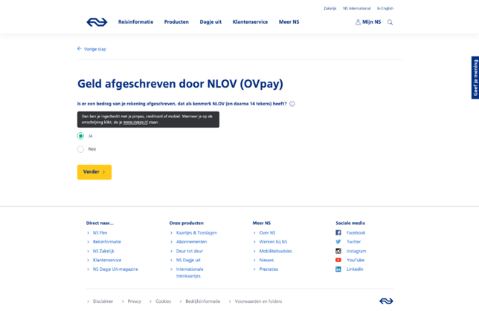Click the NS logo in the footer
This screenshot has width=479, height=311.
[x=386, y=301]
